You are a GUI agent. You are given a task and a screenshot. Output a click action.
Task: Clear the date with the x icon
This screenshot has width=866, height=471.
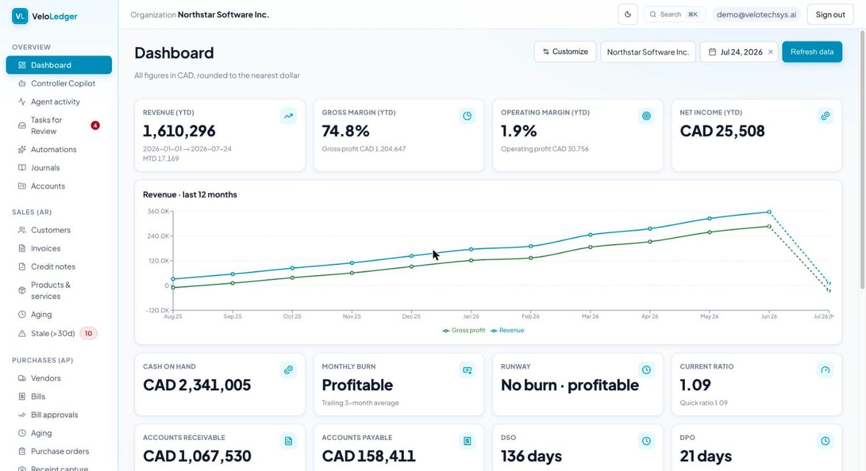(770, 52)
